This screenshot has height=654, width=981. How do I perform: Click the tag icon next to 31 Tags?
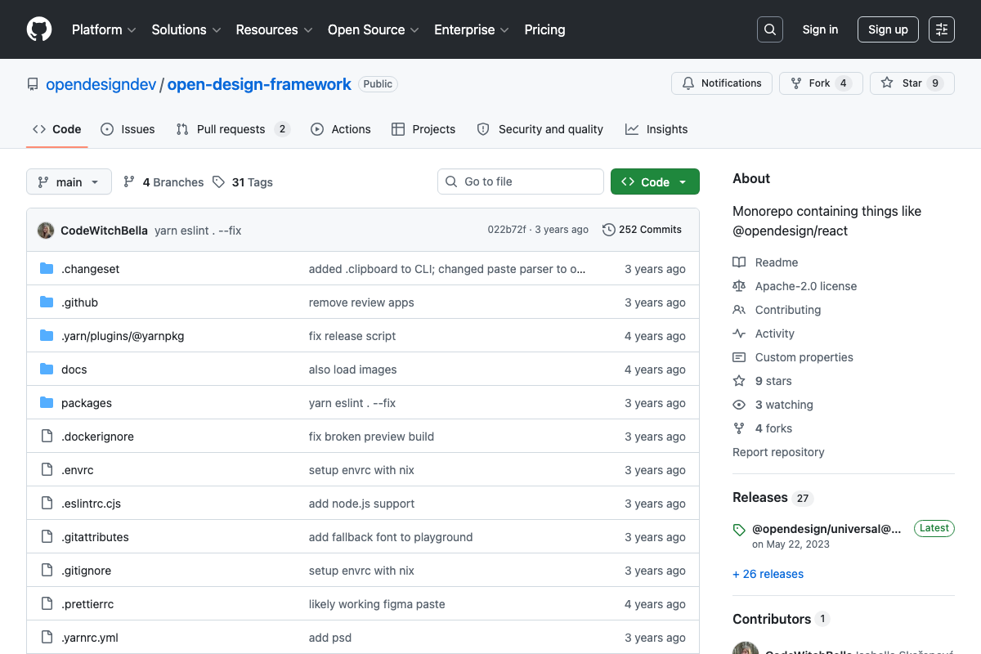tap(218, 182)
